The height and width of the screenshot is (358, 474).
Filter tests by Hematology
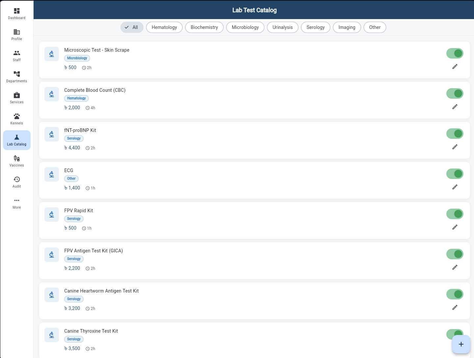tap(164, 27)
